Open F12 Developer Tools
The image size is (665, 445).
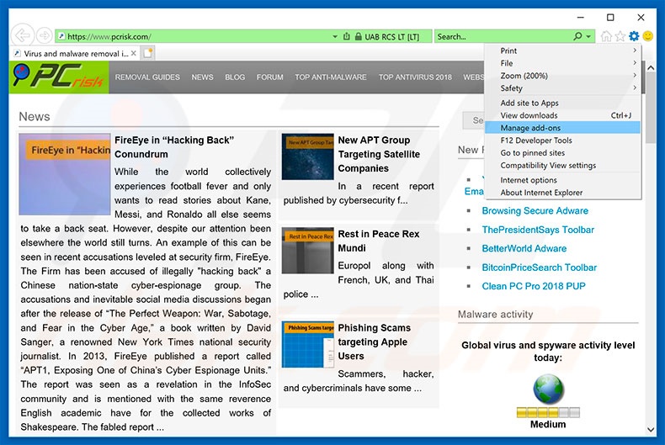[x=562, y=140]
